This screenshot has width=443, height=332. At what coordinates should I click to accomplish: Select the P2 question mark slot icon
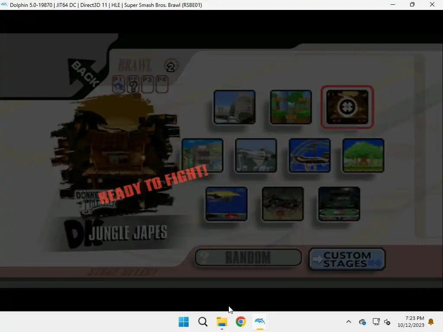133,84
